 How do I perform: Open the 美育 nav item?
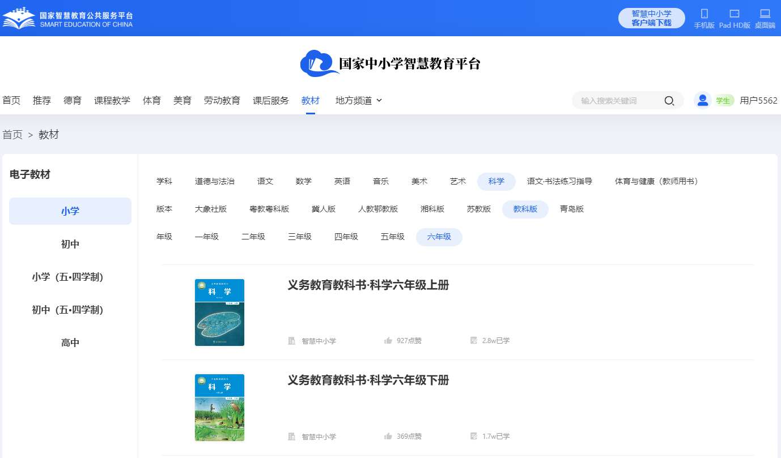[182, 100]
